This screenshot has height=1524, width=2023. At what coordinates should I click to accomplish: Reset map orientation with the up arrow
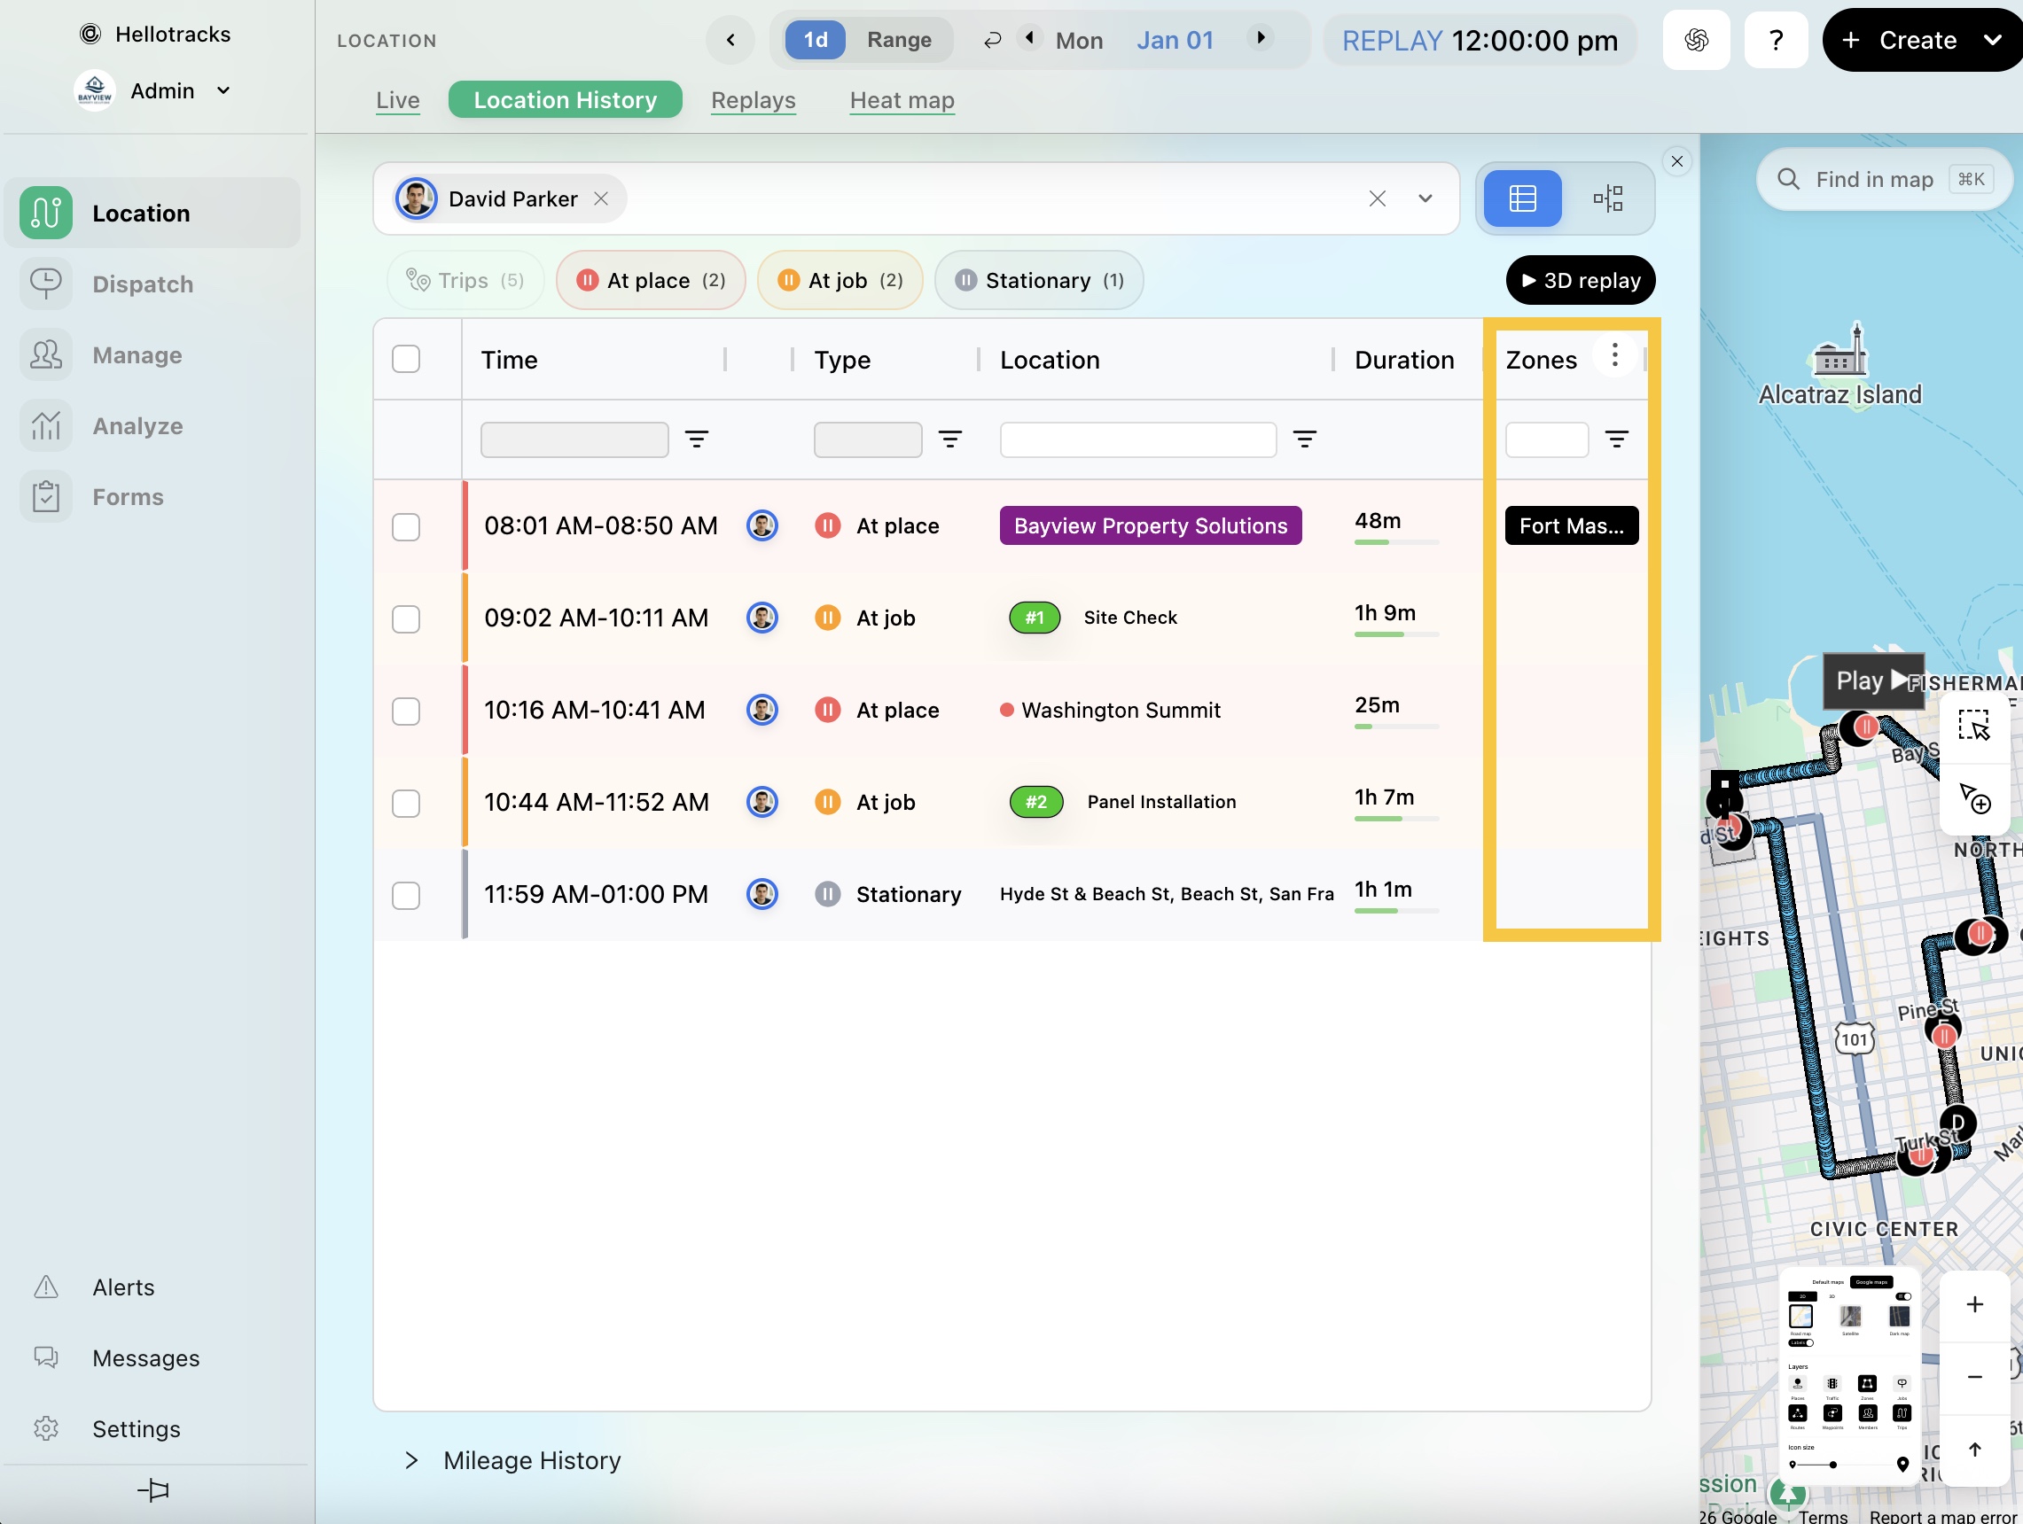[x=1974, y=1450]
